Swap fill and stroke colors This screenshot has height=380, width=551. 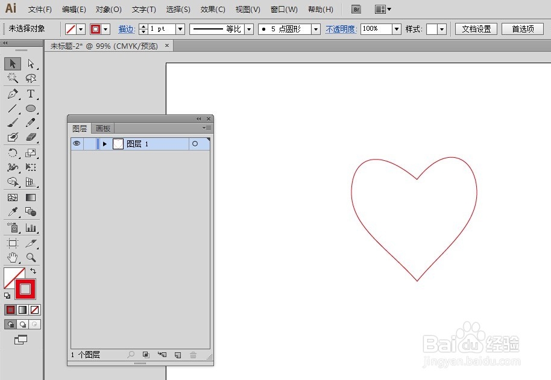tap(33, 271)
